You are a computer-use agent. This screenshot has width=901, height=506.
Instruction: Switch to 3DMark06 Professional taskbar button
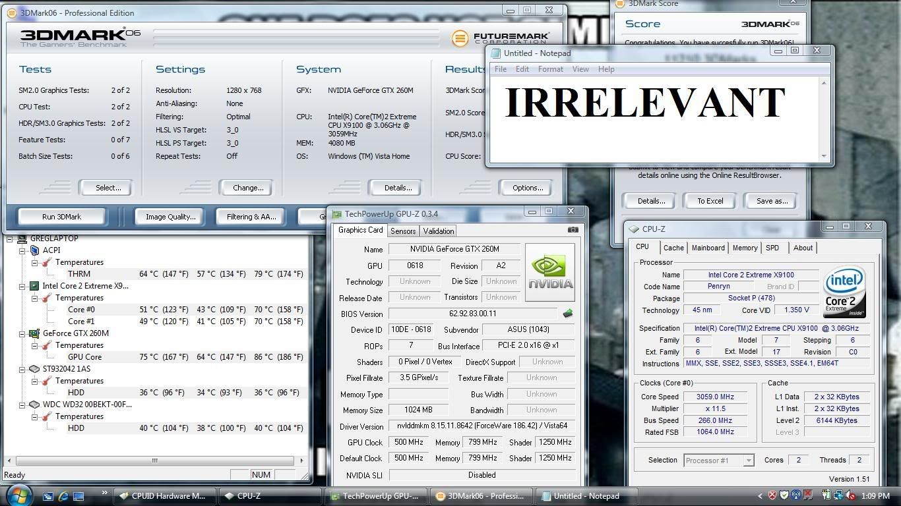pos(481,496)
